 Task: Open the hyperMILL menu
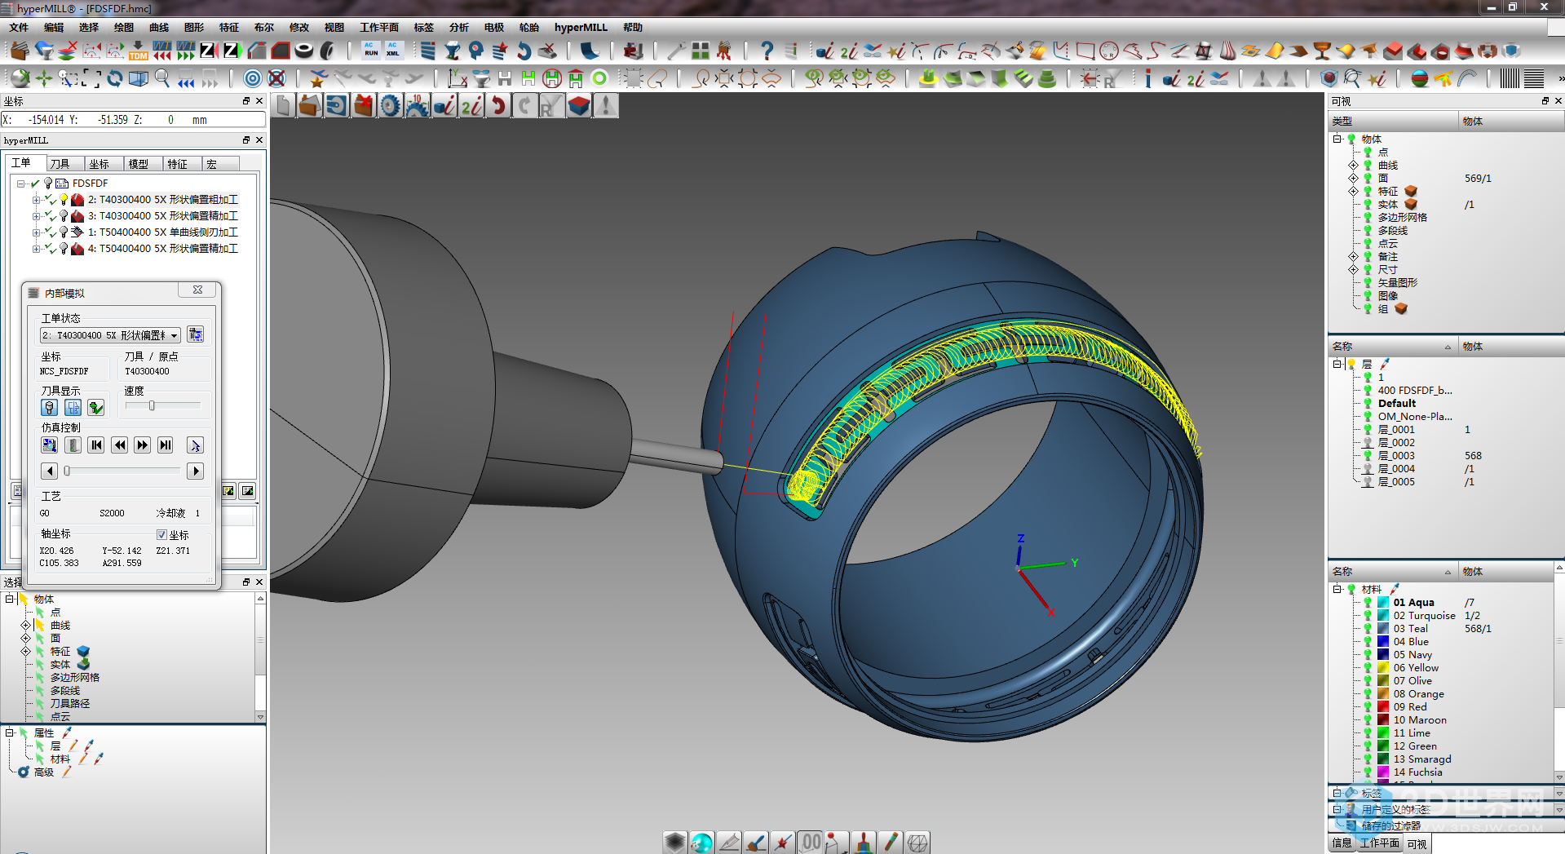(581, 27)
